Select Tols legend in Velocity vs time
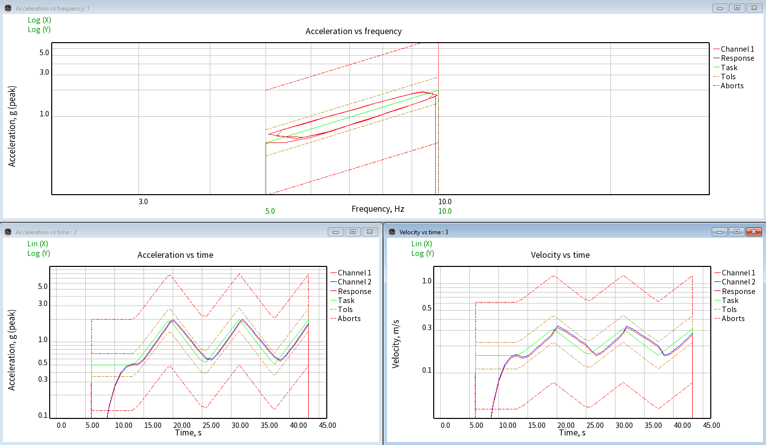 tap(726, 310)
